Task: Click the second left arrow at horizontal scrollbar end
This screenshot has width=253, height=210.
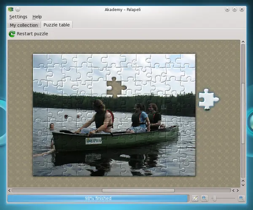Action: [x=233, y=191]
